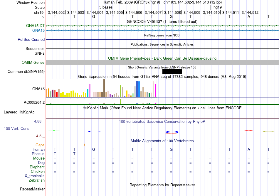Click the gray OMIM Genes bar
Viewport: 279px width, 196px height.
tap(162, 63)
